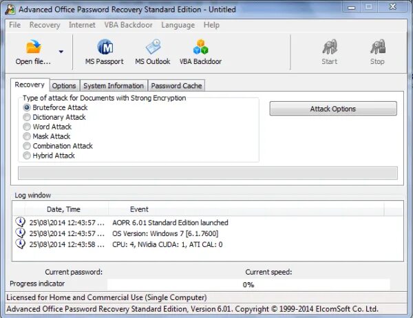Enable Combination Attack radio button
The height and width of the screenshot is (318, 413).
click(27, 146)
